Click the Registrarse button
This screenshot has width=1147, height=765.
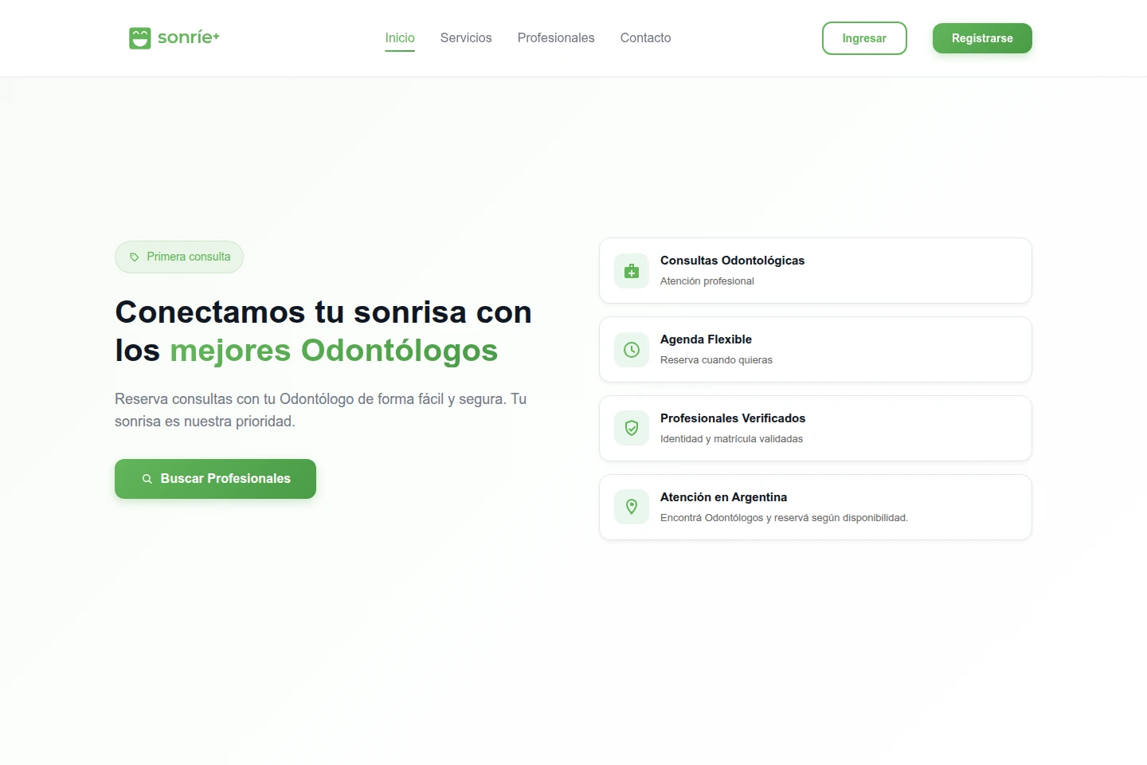coord(982,38)
